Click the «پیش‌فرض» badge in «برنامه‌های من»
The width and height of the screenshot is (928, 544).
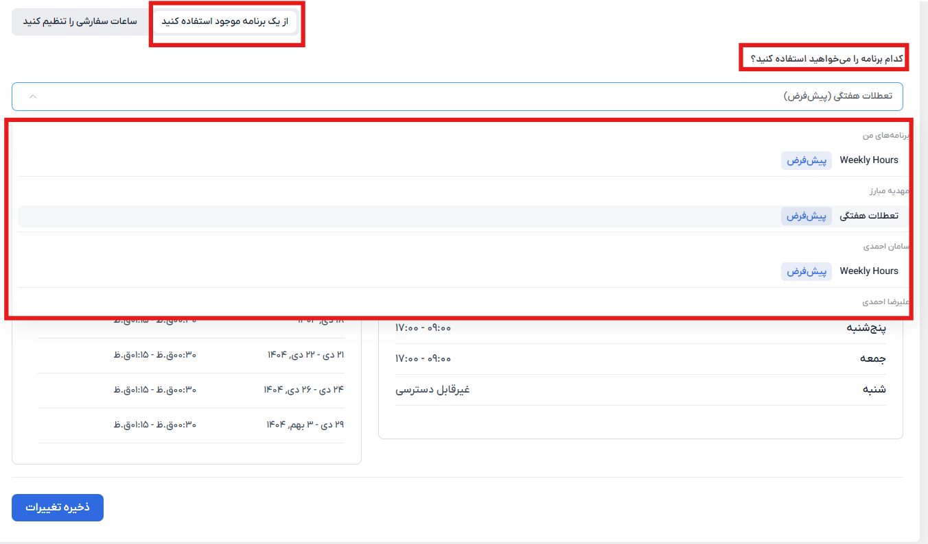[x=806, y=160]
